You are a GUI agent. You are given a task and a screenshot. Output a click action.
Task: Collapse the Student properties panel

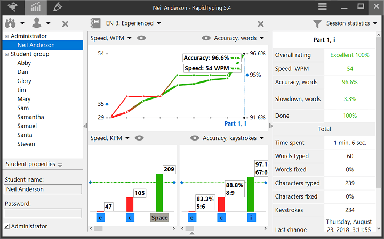pyautogui.click(x=60, y=165)
